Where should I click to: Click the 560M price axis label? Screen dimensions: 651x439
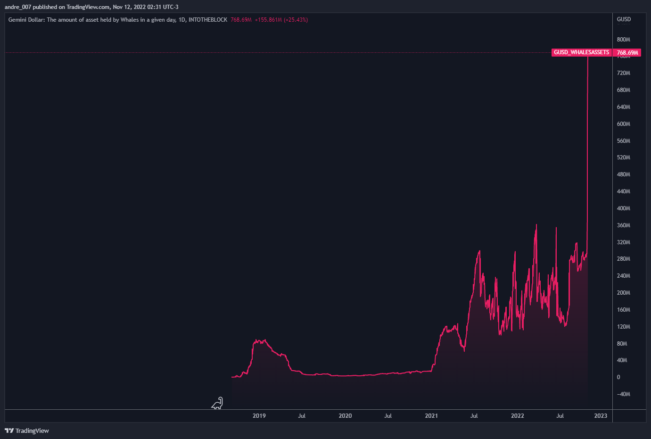click(x=623, y=141)
